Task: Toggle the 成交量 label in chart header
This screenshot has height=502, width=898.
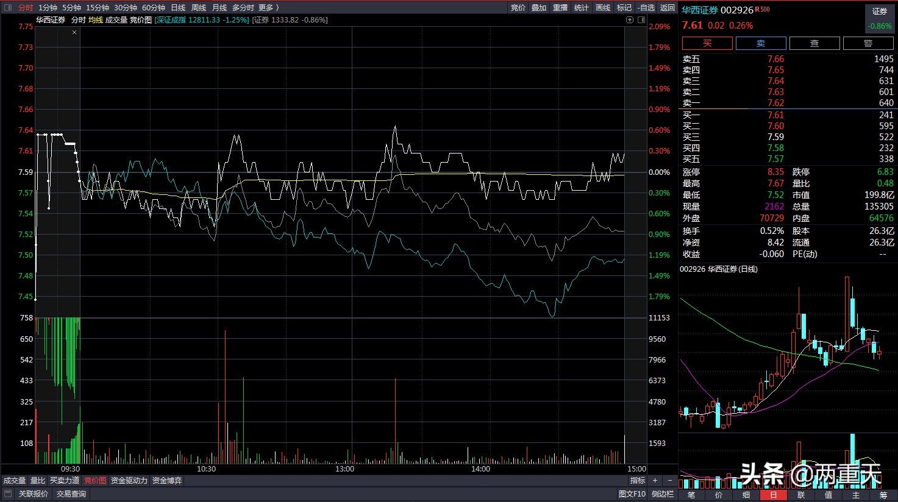Action: 116,20
